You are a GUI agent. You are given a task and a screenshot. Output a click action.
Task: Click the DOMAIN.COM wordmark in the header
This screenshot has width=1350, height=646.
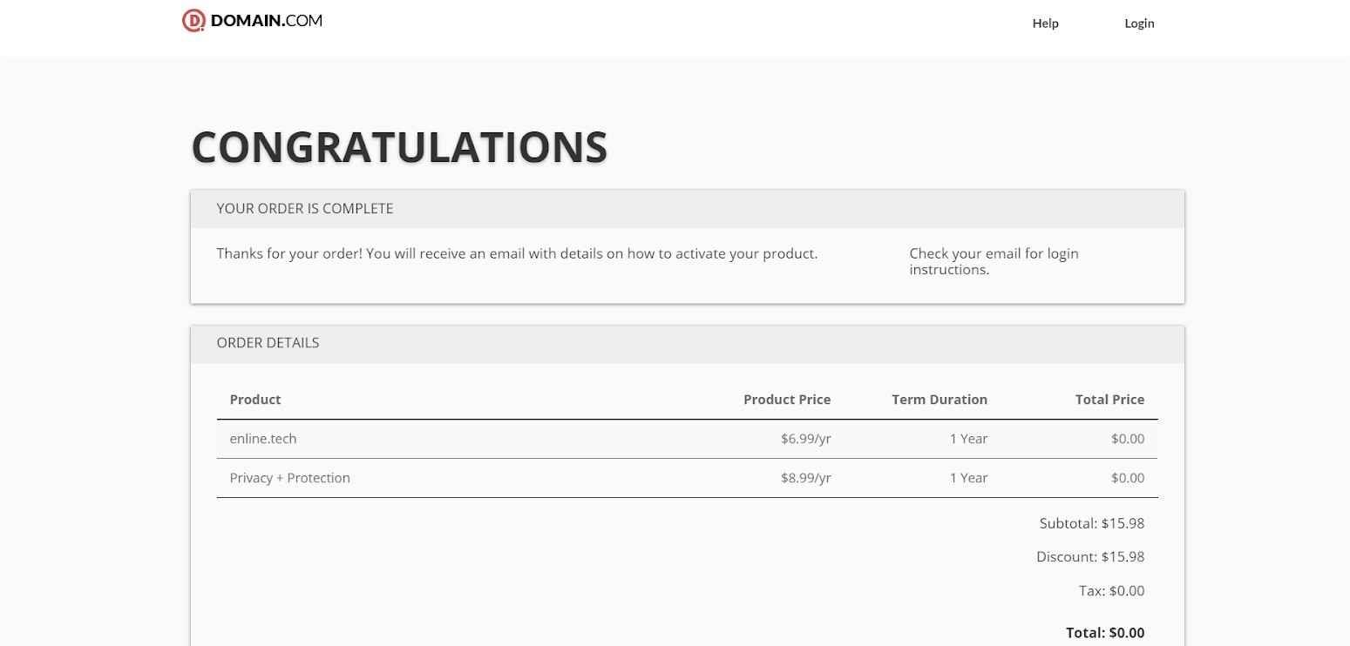pyautogui.click(x=266, y=21)
